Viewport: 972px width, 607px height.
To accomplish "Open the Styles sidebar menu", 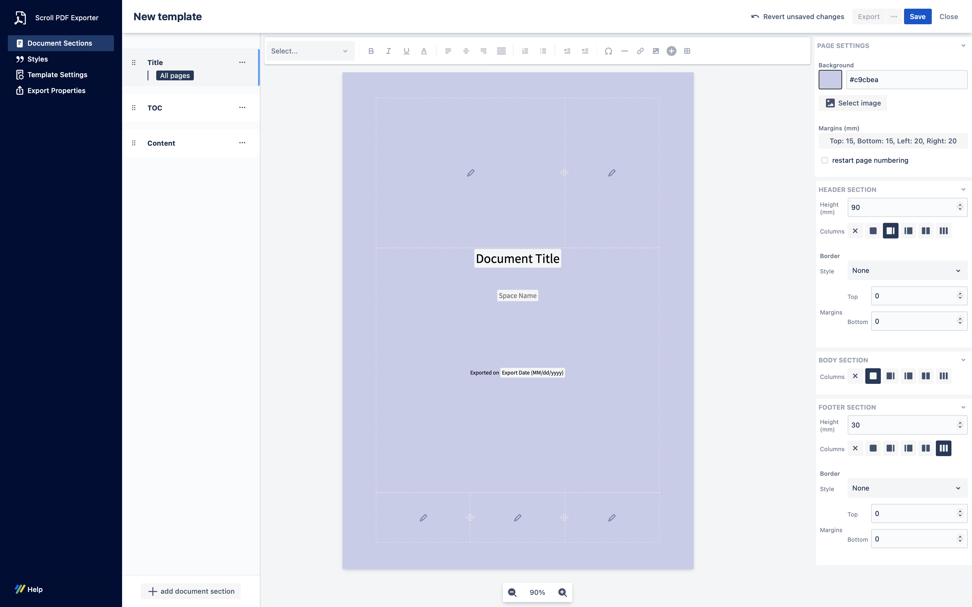I will [37, 59].
